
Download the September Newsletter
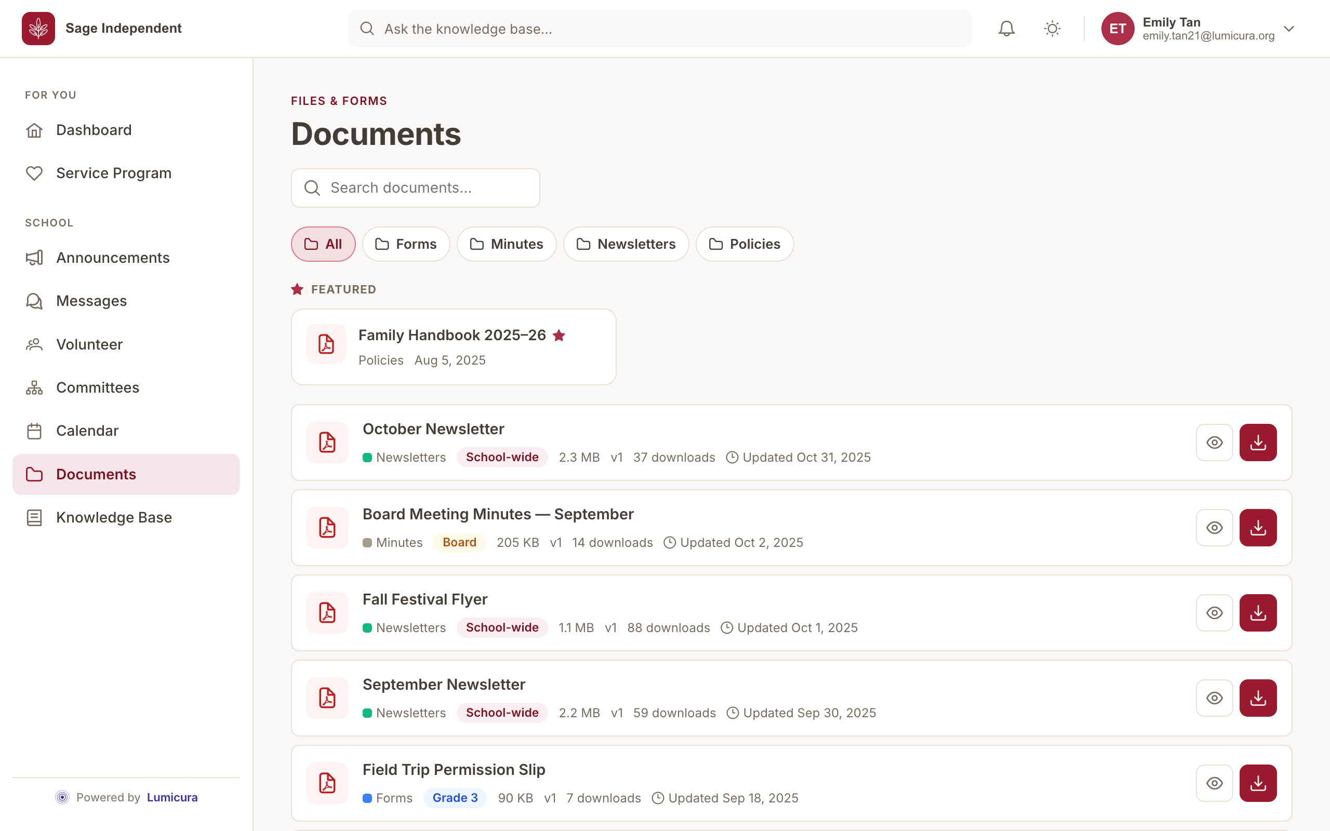tap(1258, 698)
